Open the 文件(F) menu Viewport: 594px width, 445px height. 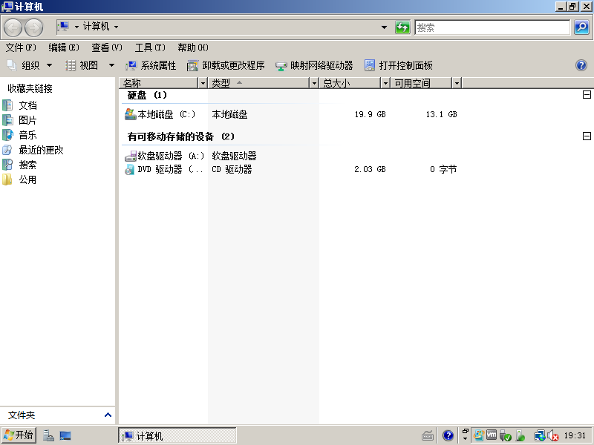[21, 47]
